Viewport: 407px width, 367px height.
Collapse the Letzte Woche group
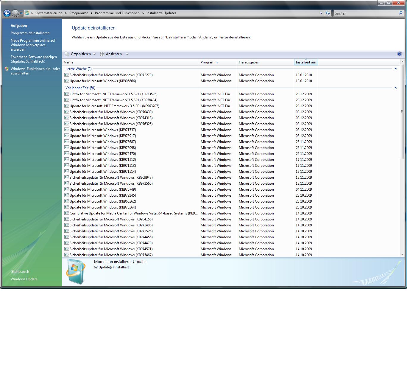click(x=396, y=69)
